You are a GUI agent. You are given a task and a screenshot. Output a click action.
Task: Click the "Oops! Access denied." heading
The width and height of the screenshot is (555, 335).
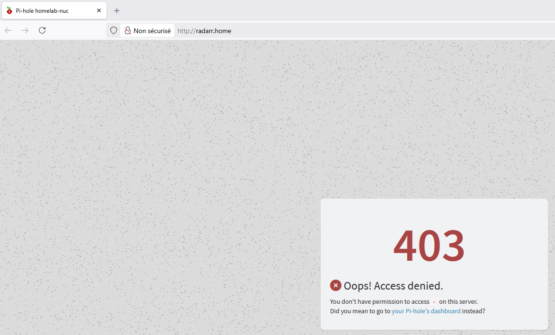(393, 286)
